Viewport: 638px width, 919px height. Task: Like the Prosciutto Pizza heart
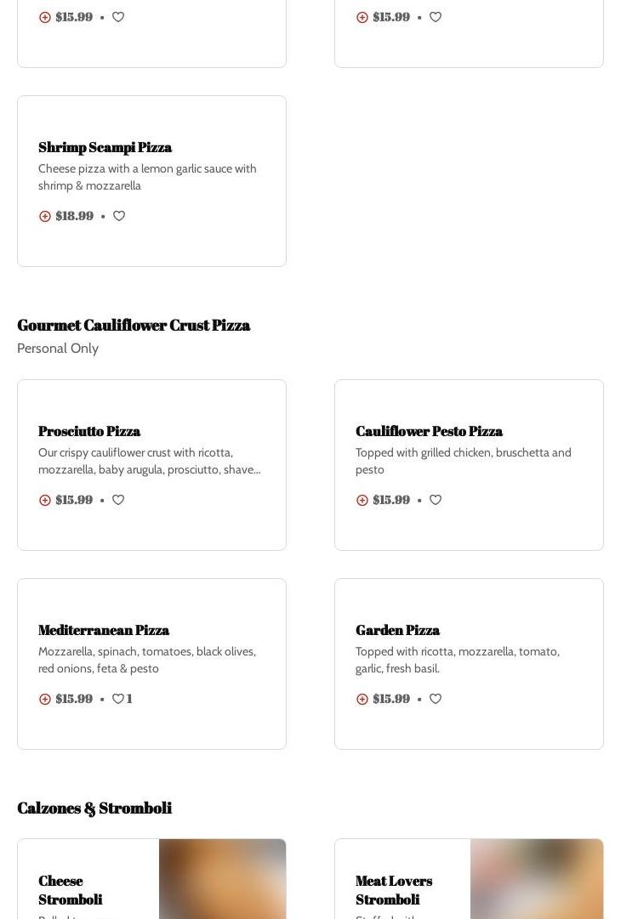tap(118, 500)
